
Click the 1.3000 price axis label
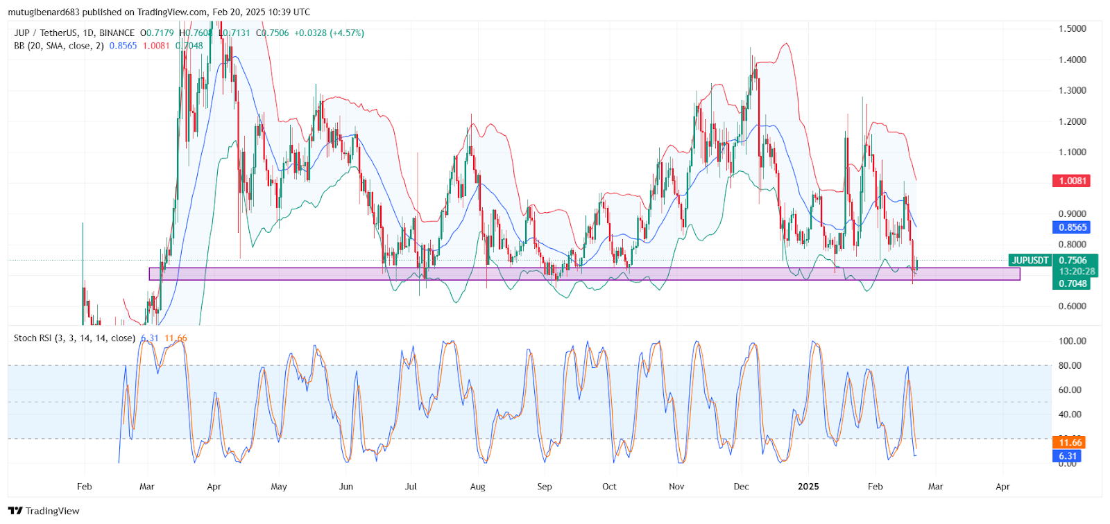click(1073, 90)
